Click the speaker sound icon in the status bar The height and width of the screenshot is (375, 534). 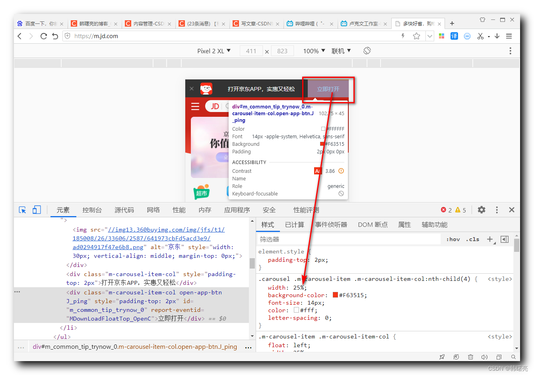click(484, 357)
